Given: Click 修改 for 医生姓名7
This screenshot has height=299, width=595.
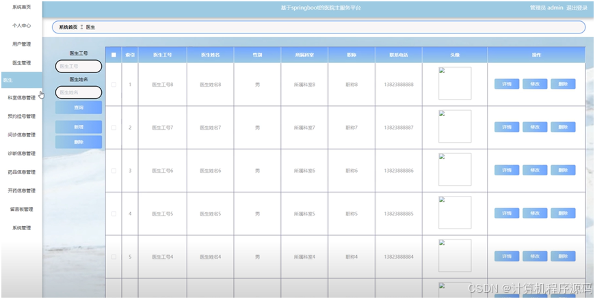Looking at the screenshot, I should [535, 127].
